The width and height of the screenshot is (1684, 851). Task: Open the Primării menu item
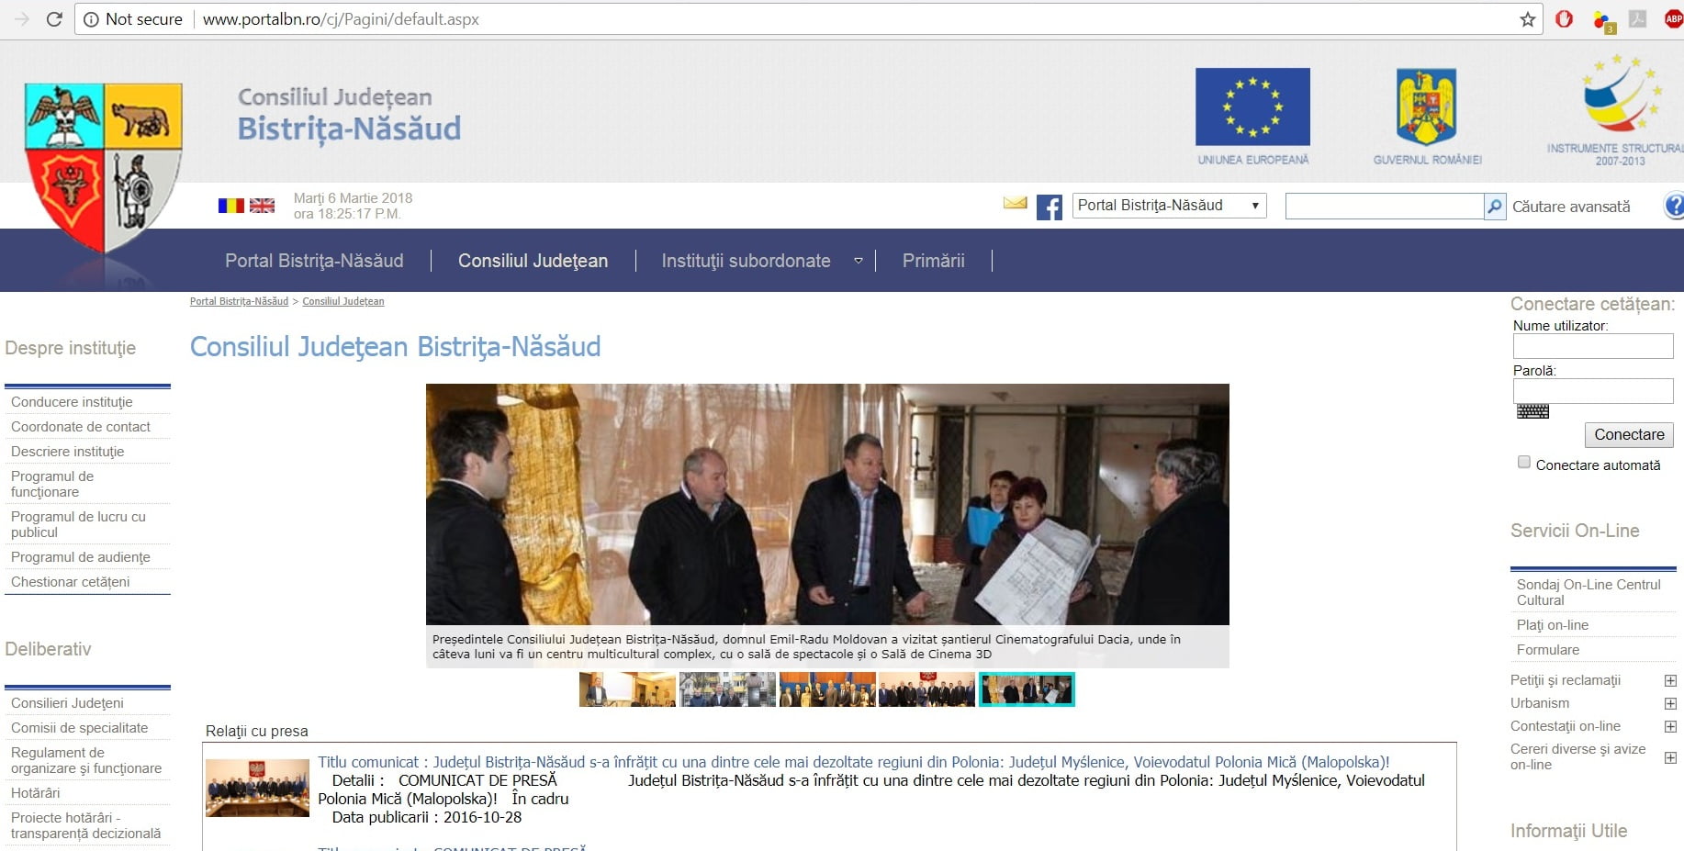[933, 261]
